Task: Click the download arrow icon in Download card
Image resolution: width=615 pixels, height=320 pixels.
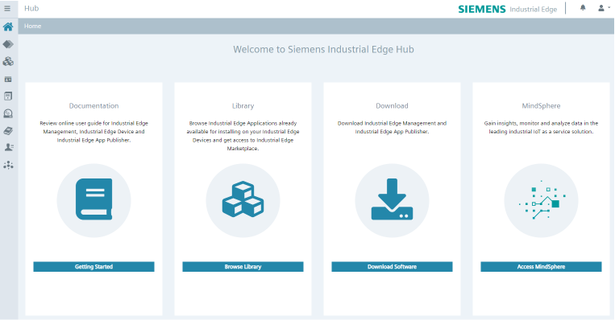Action: click(392, 199)
